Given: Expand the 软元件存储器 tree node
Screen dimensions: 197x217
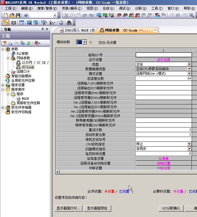Looking at the screenshot, I should [x=3, y=108].
